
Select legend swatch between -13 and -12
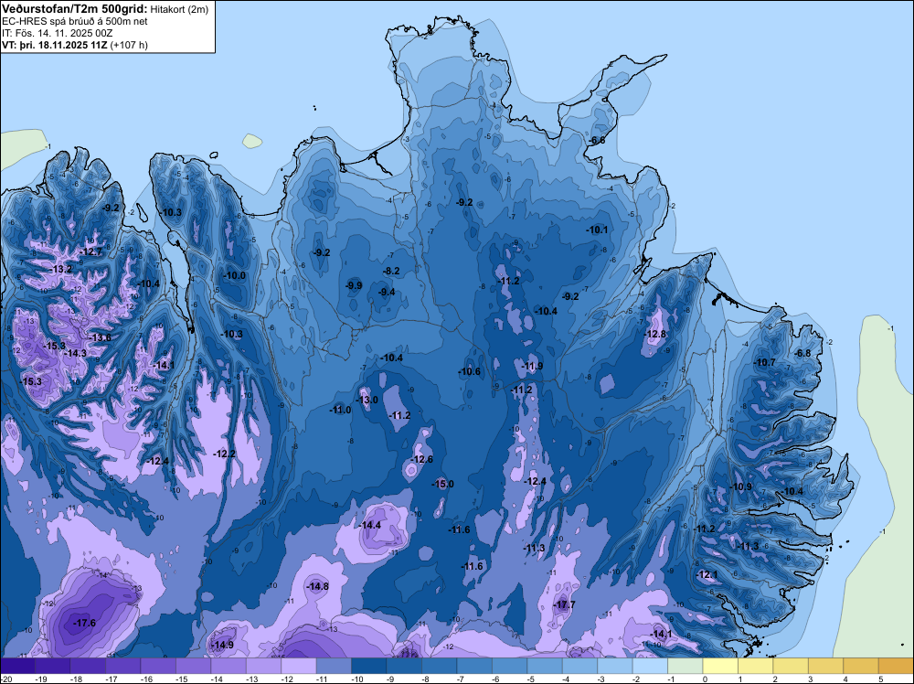tap(263, 667)
